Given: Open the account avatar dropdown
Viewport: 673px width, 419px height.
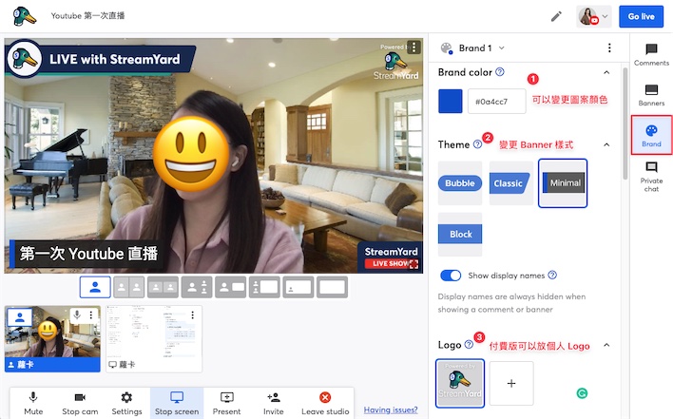Looking at the screenshot, I should [593, 17].
